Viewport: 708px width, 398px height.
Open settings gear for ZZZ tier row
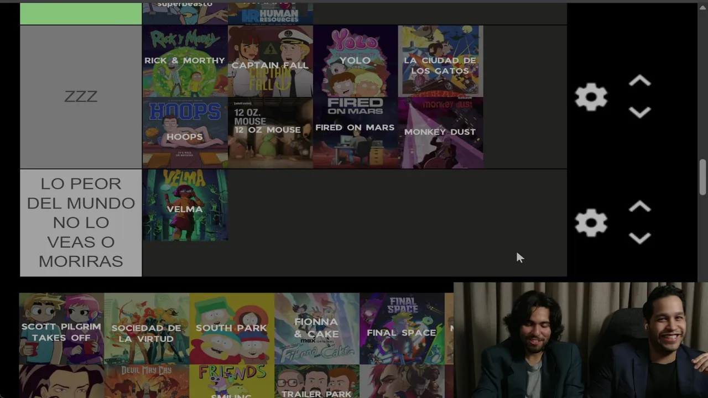pyautogui.click(x=591, y=97)
